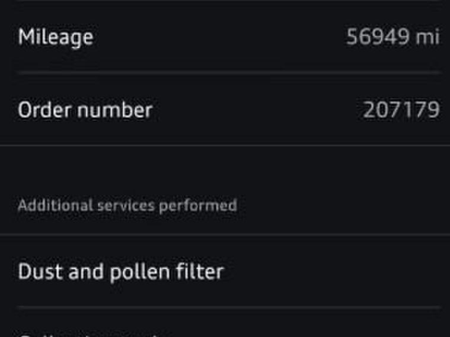Select the 56949 mi mileage value
Image resolution: width=450 pixels, height=337 pixels.
tap(392, 37)
